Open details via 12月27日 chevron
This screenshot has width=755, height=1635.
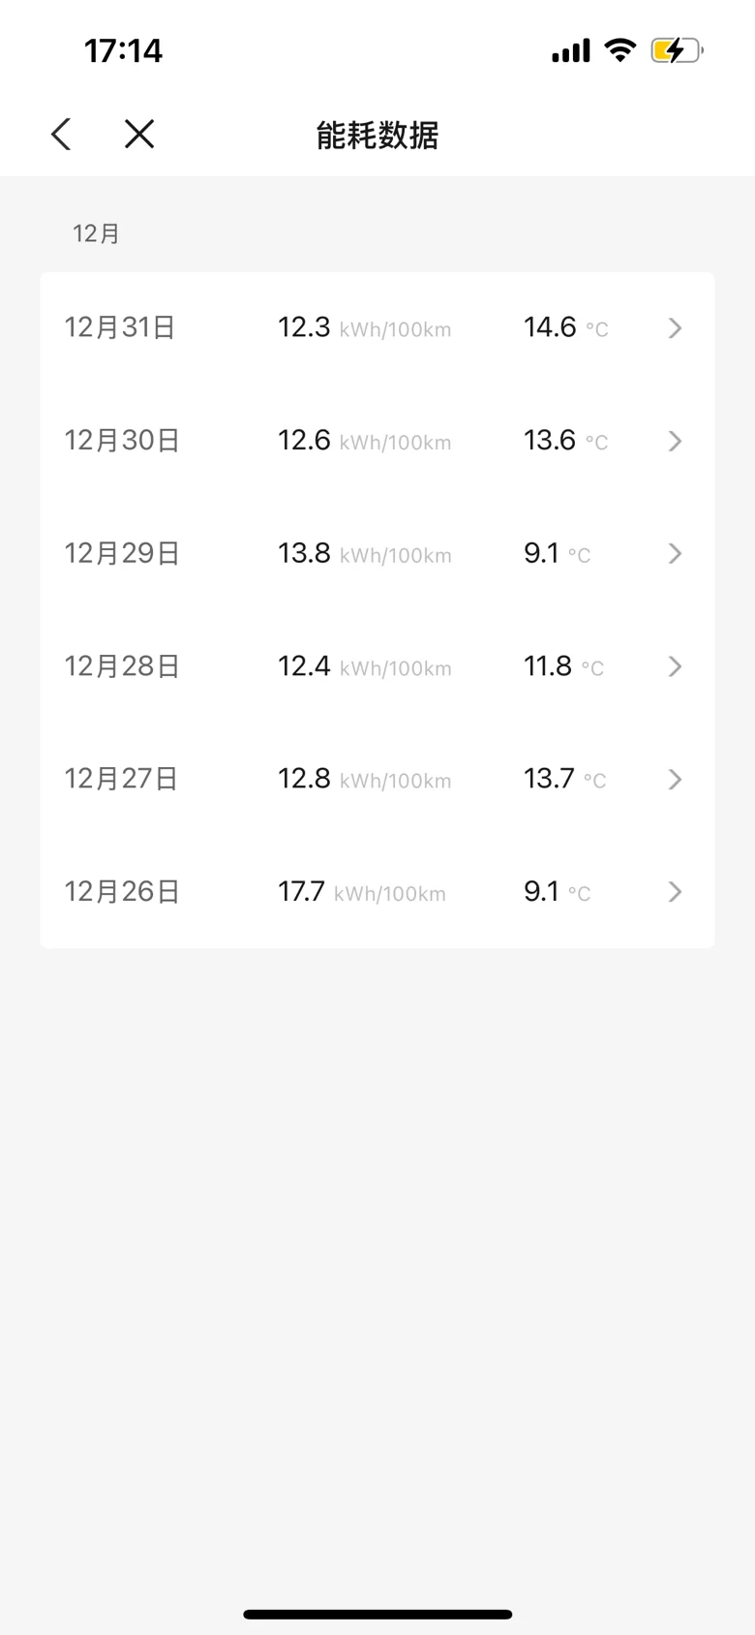[x=676, y=780]
